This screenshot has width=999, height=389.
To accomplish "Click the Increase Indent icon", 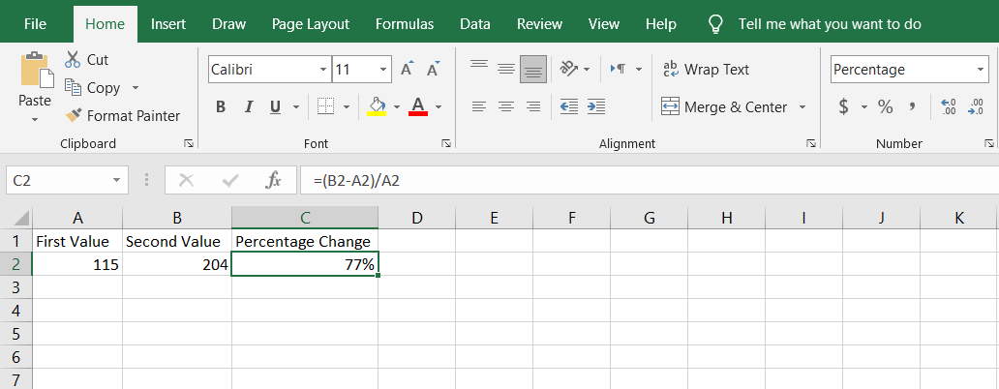I will [596, 106].
